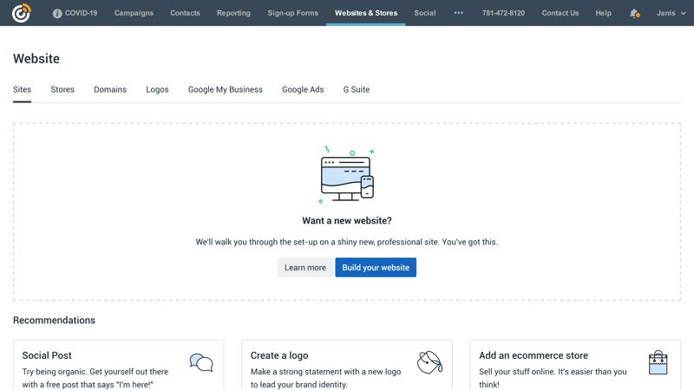The height and width of the screenshot is (390, 694).
Task: Go to the Reporting menu
Action: (233, 13)
